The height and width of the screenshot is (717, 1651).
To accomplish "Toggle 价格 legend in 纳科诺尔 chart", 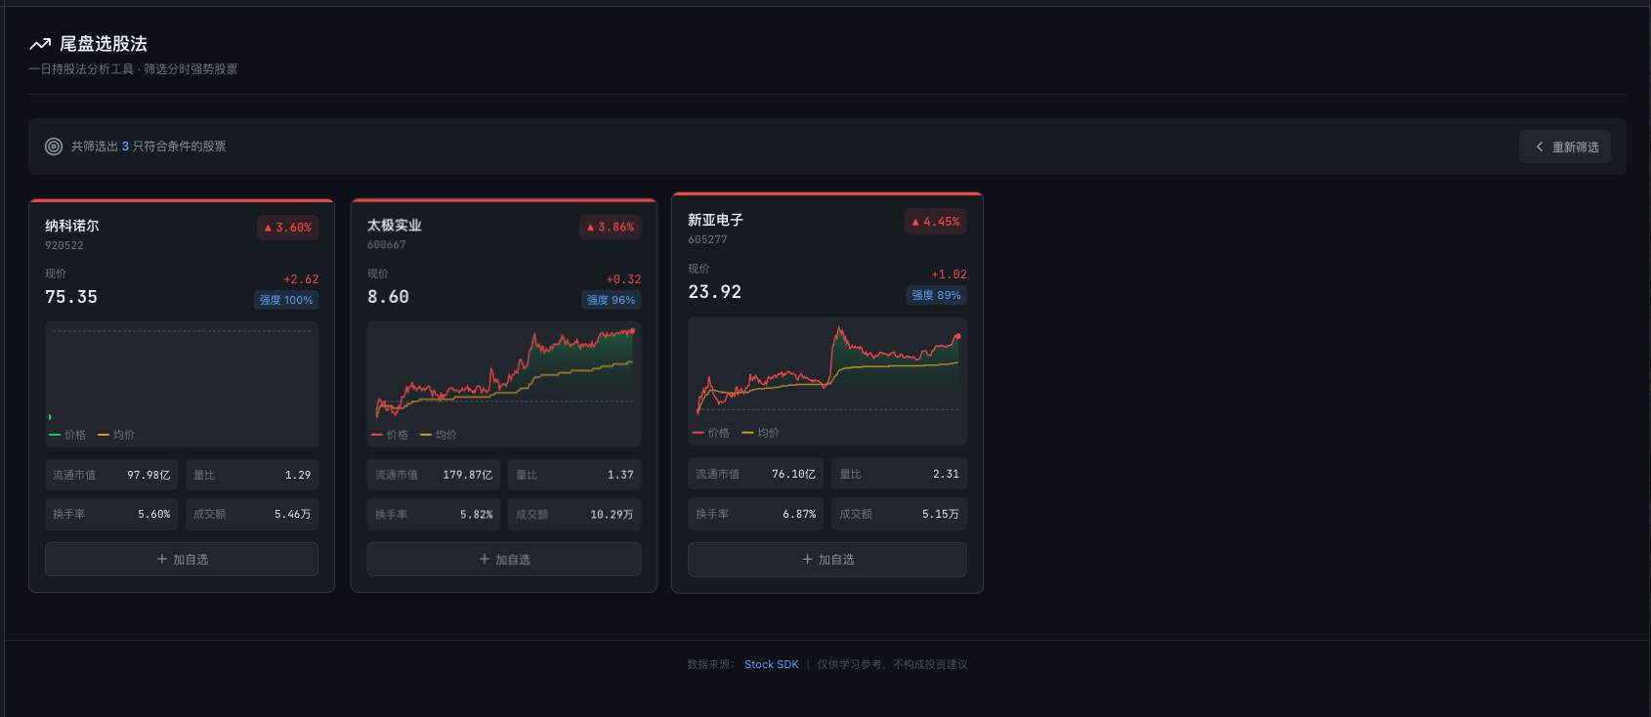I will (x=67, y=435).
